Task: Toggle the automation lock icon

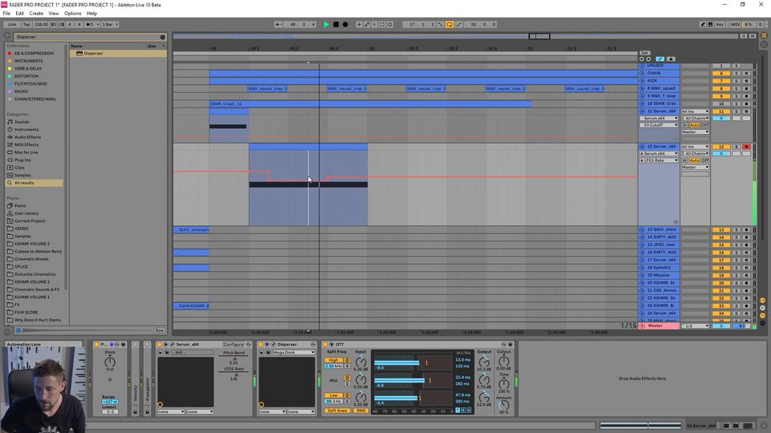Action: [x=671, y=59]
